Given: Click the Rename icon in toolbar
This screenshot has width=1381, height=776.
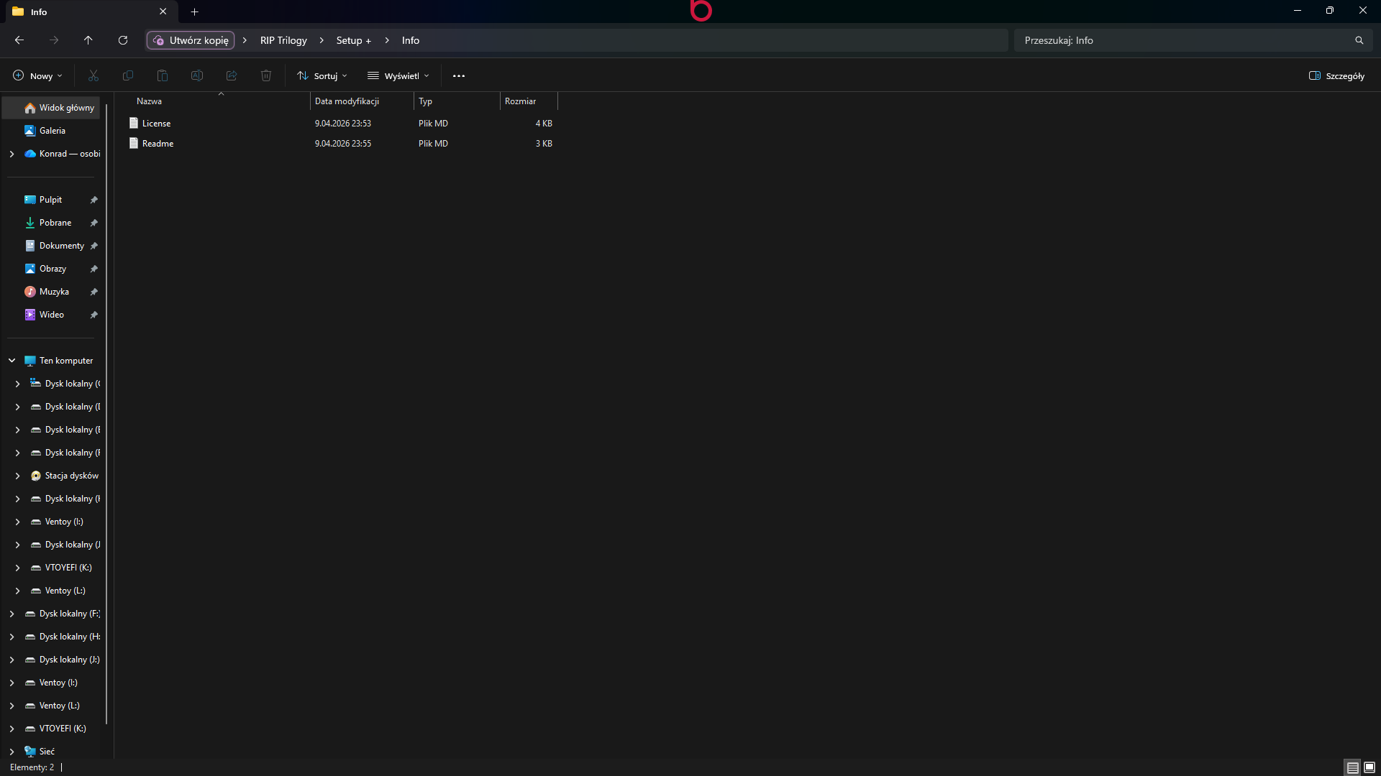Looking at the screenshot, I should point(197,75).
